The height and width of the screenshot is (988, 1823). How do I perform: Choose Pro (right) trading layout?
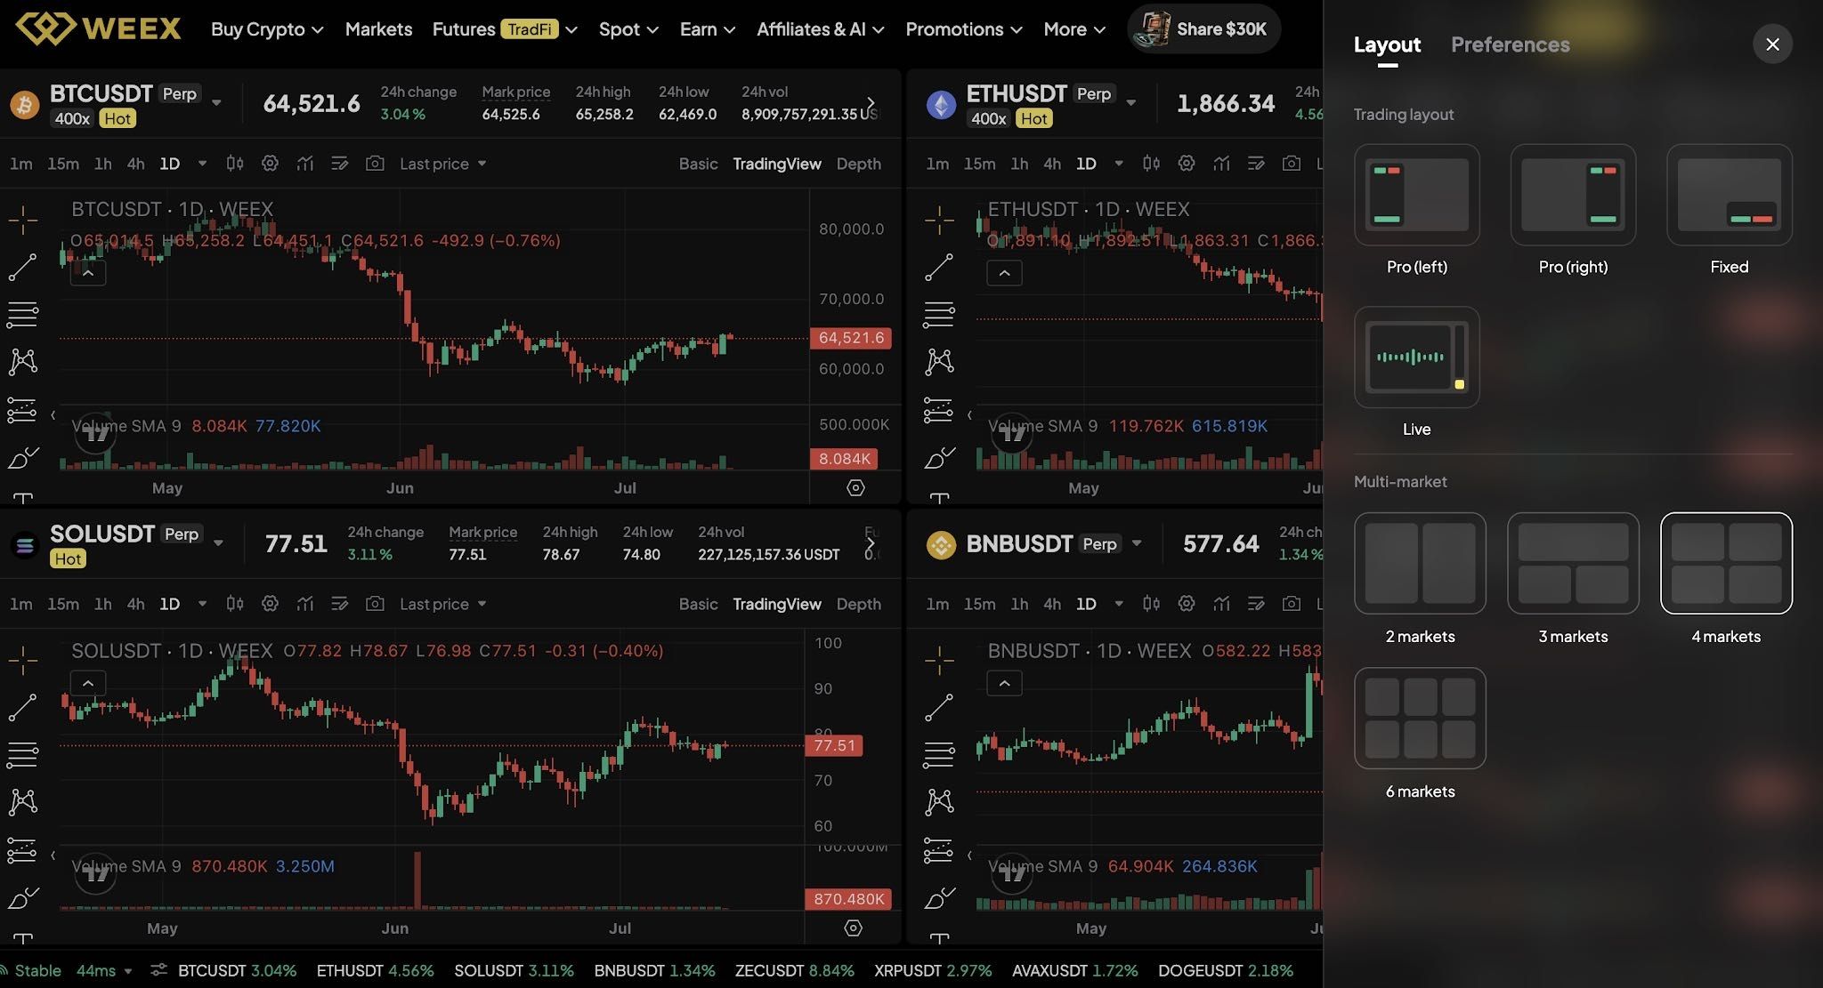coord(1573,195)
